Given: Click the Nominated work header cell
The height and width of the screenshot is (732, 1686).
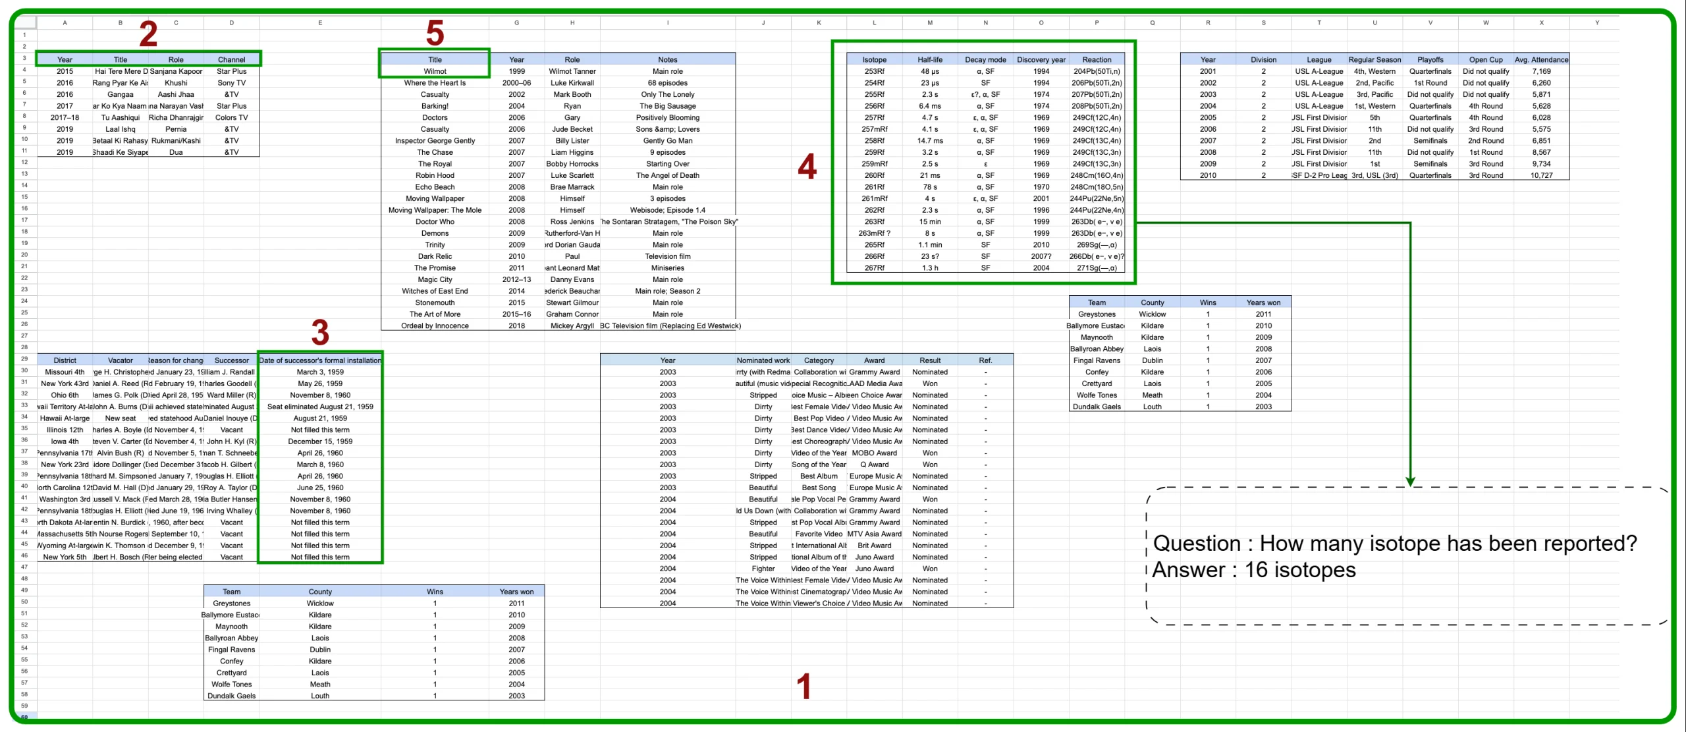Looking at the screenshot, I should 763,360.
